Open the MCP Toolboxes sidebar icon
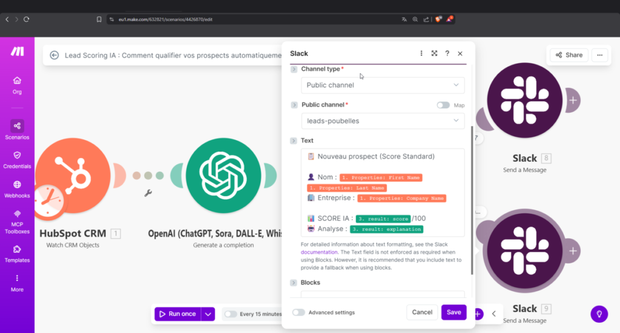Viewport: 620px width, 333px height. tap(17, 214)
